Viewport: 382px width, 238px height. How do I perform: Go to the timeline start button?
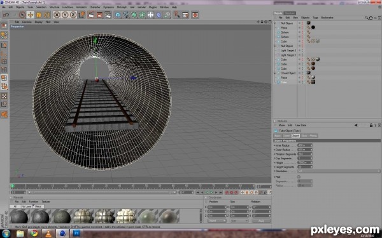[x=197, y=192]
